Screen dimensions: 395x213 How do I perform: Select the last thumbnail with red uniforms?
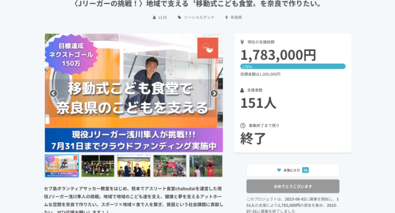pos(206,166)
